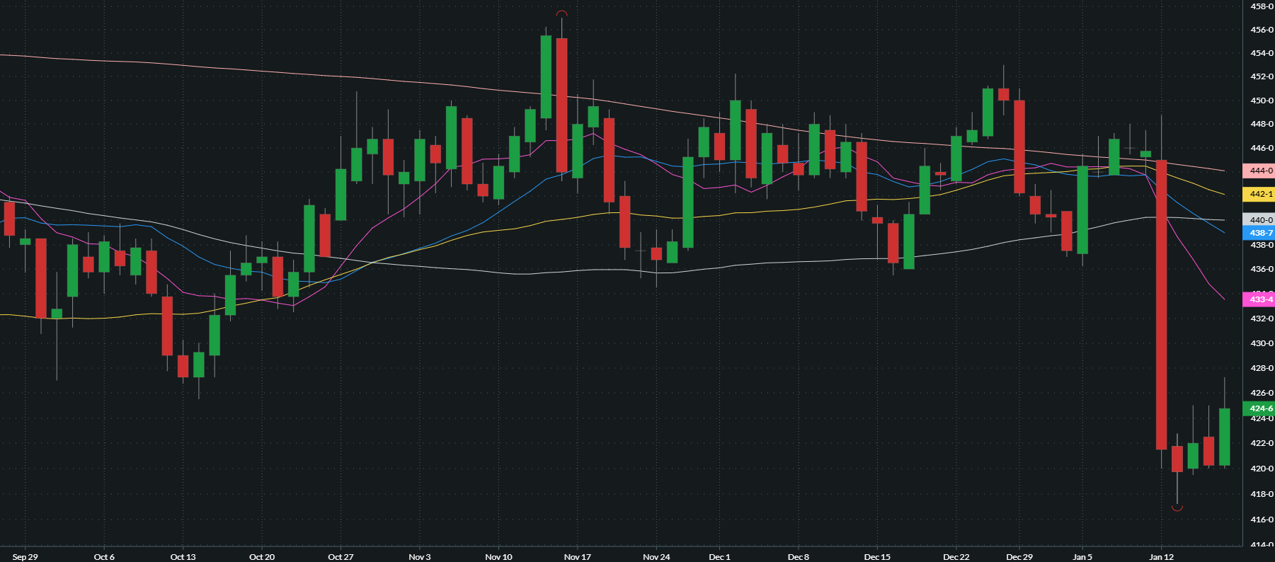The image size is (1275, 562).
Task: Click the 458-0 price axis label
Action: [x=1261, y=6]
